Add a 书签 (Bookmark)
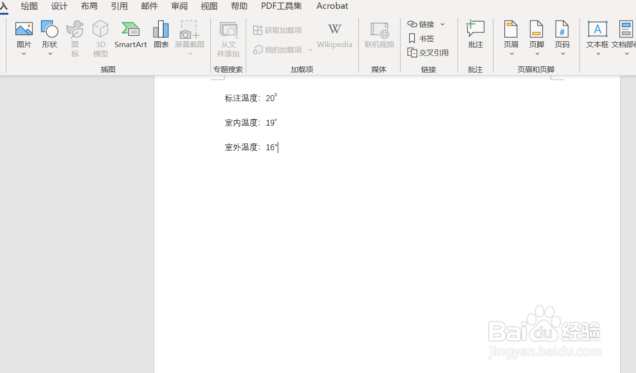This screenshot has width=636, height=373. click(x=422, y=38)
